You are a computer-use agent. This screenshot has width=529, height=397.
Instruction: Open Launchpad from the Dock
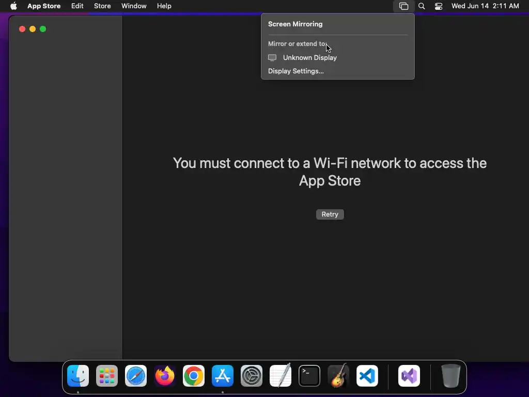(107, 376)
